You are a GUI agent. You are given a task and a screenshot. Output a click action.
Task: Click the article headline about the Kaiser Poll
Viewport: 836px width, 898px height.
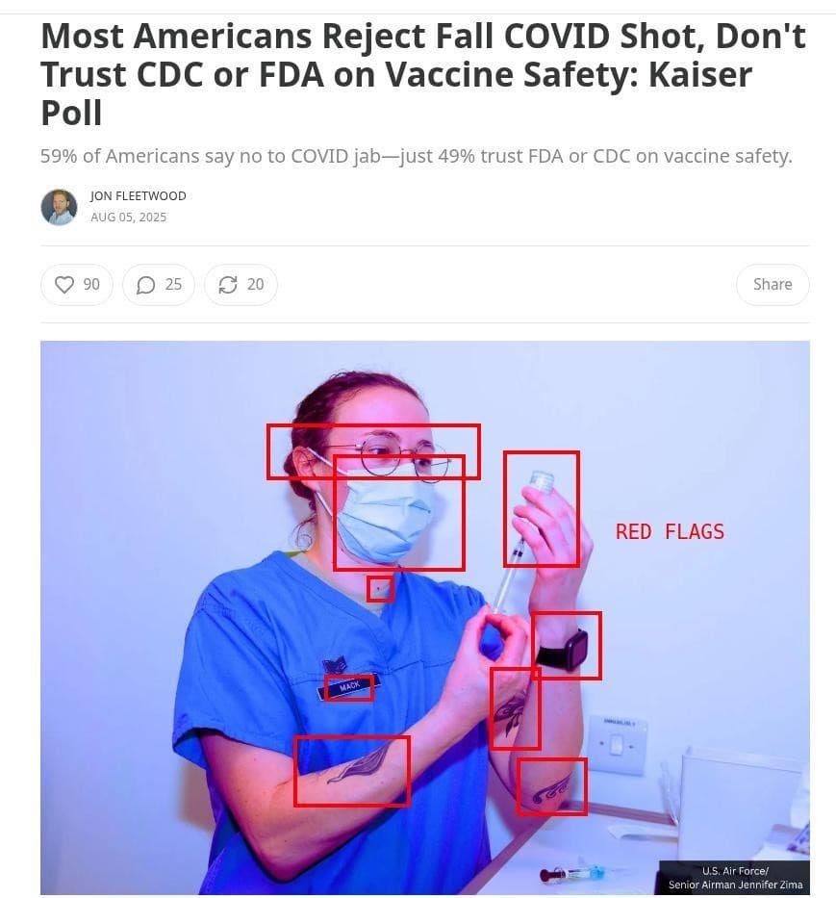point(423,74)
